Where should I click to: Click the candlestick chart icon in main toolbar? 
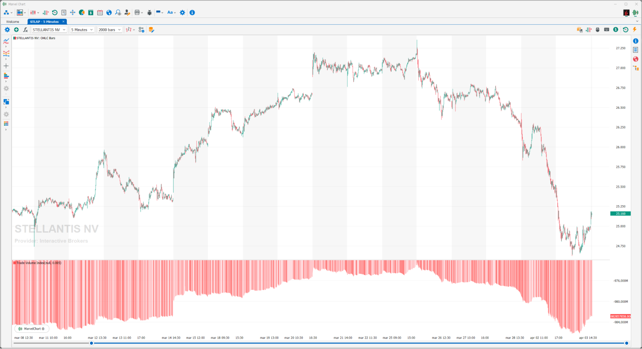point(33,13)
